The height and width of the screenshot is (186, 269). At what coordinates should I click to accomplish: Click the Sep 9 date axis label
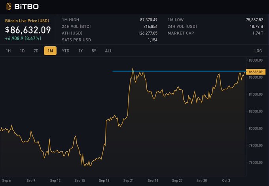pyautogui.click(x=31, y=180)
